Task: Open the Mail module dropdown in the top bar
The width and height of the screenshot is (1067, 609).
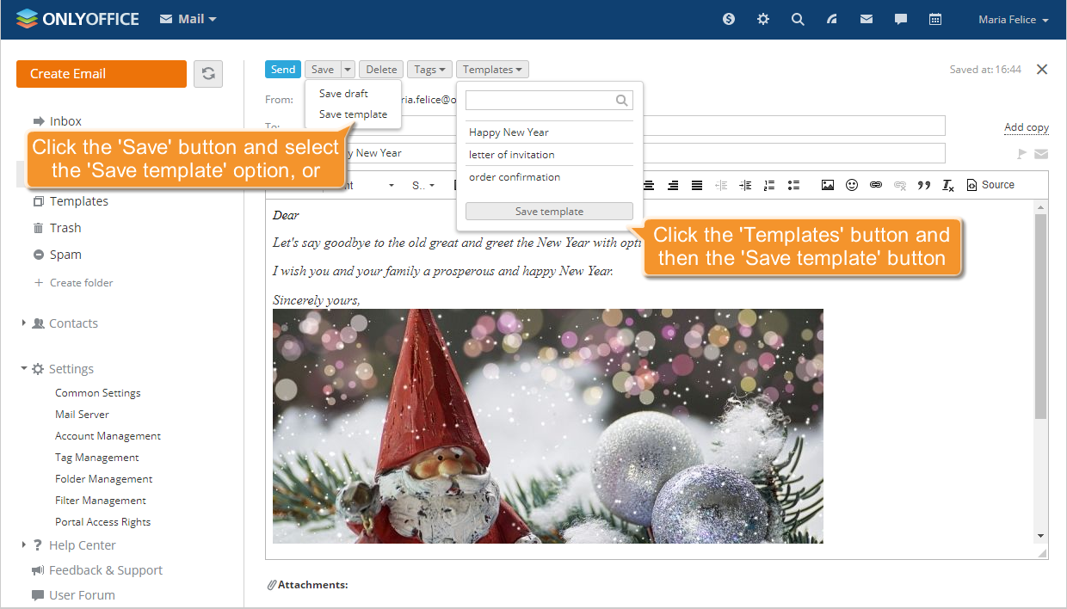Action: [188, 18]
